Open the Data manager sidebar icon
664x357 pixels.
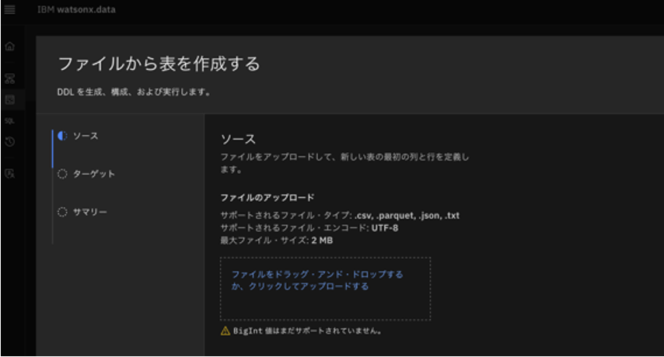[10, 99]
